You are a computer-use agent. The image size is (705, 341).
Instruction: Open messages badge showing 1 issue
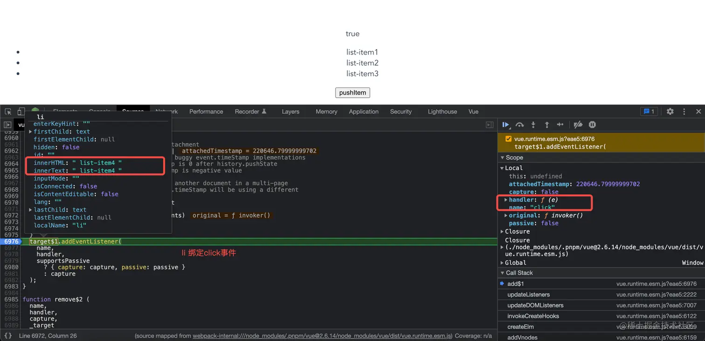(x=649, y=112)
